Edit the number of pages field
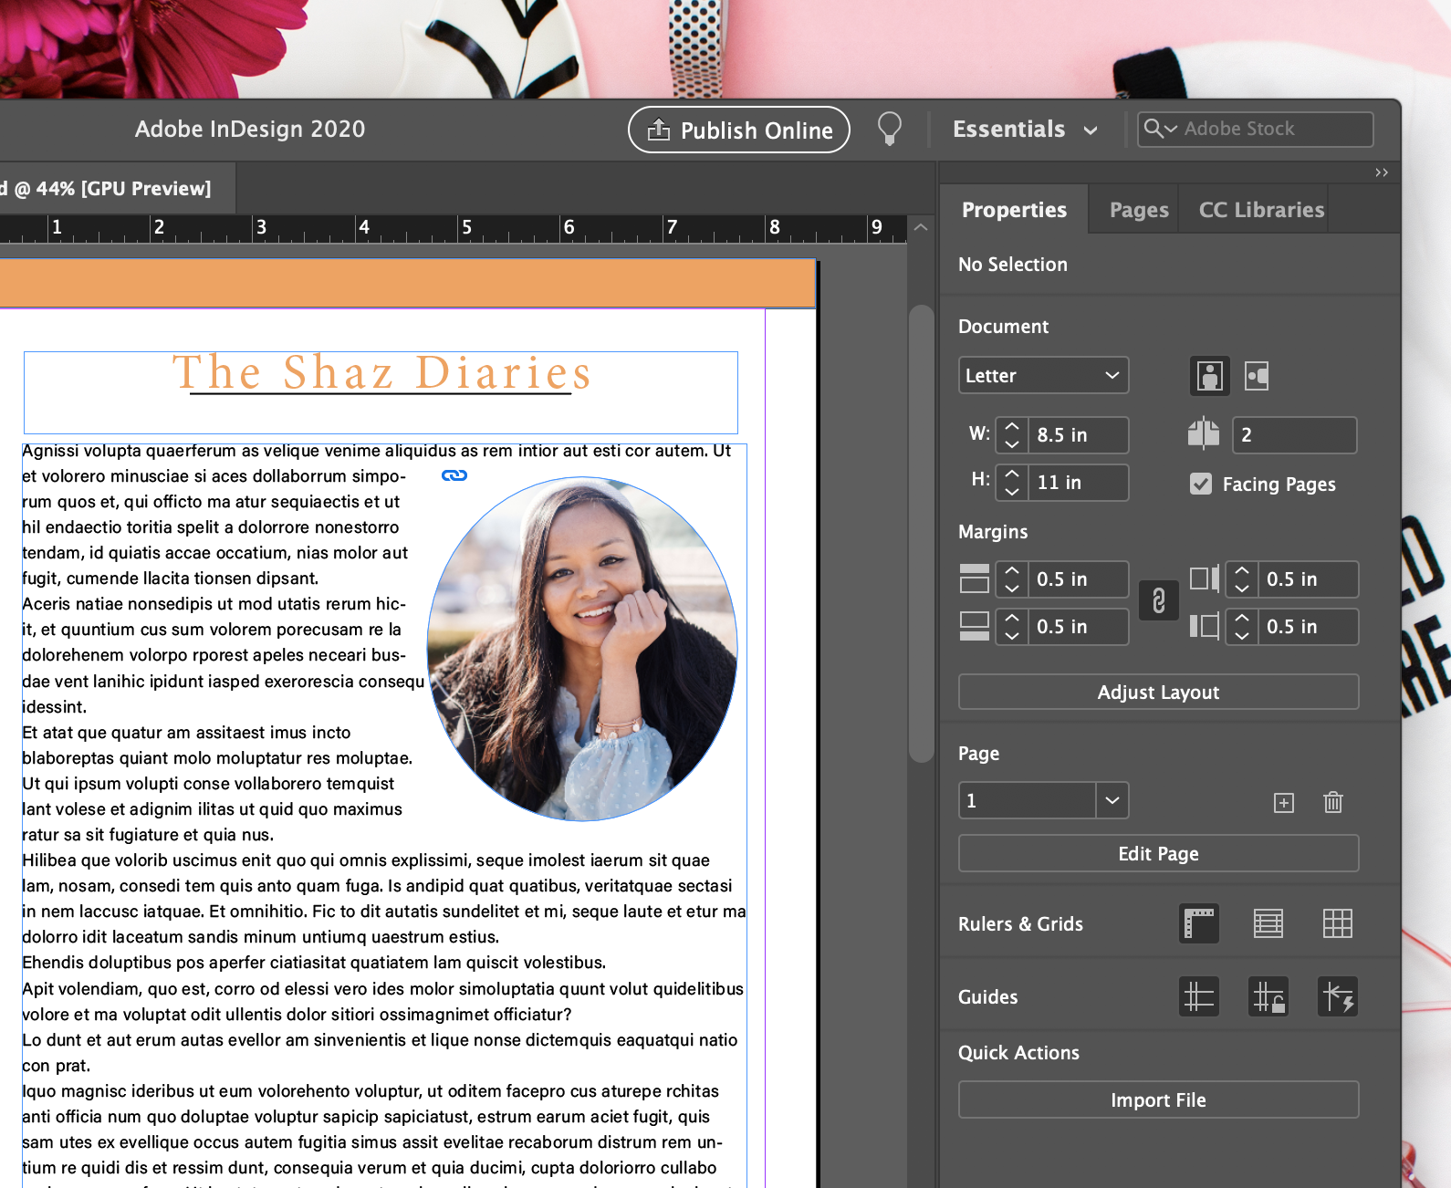The height and width of the screenshot is (1188, 1451). pyautogui.click(x=1294, y=435)
